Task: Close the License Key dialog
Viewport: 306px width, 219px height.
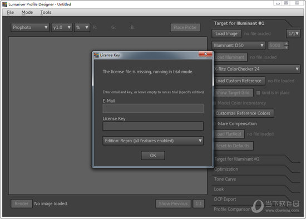Action: pyautogui.click(x=205, y=54)
